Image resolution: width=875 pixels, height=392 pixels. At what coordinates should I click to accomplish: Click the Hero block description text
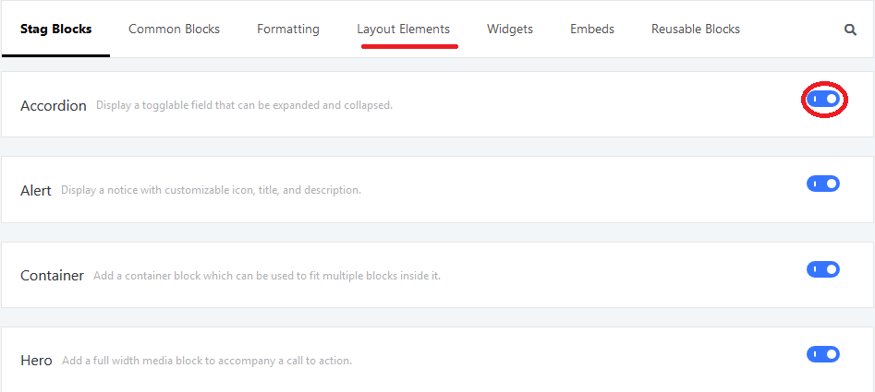coord(206,361)
